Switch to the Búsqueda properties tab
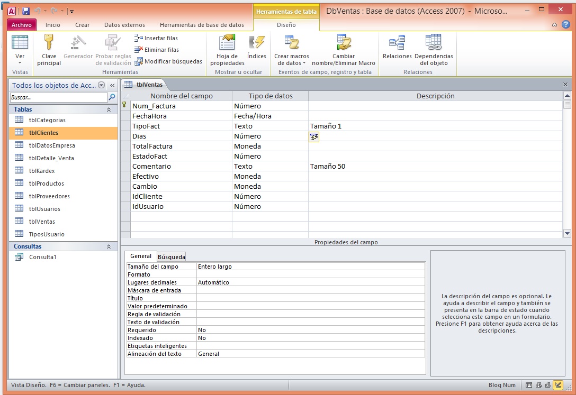Viewport: 576px width, 395px height. click(x=172, y=257)
